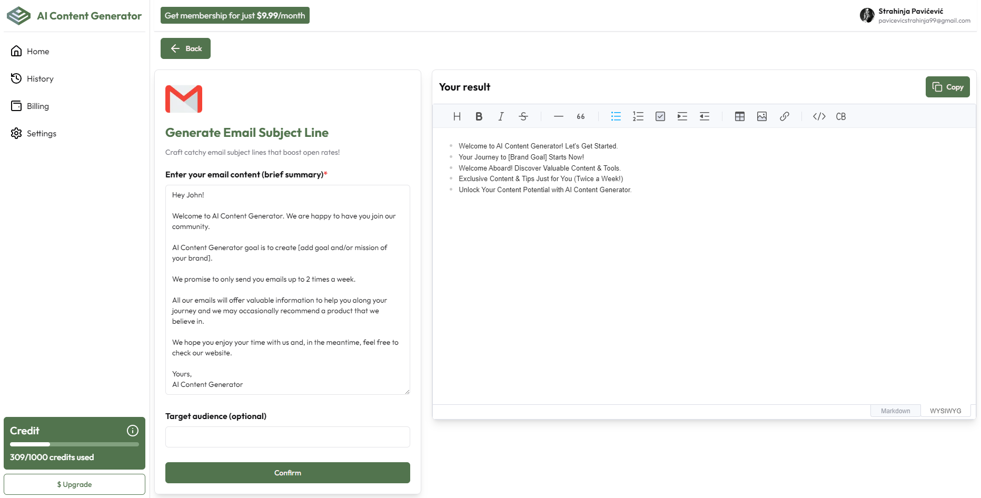Screen dimensions: 981x498
Task: Copy the generated result
Action: click(x=947, y=87)
